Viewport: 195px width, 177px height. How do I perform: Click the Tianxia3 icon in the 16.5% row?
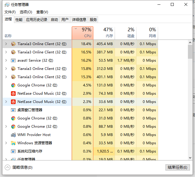coord(13,52)
